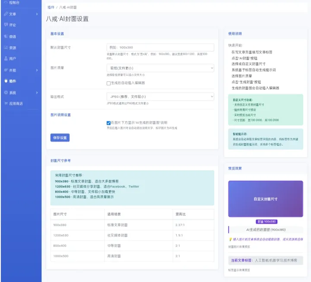Expand the 文章 submenu chevron

point(37,14)
